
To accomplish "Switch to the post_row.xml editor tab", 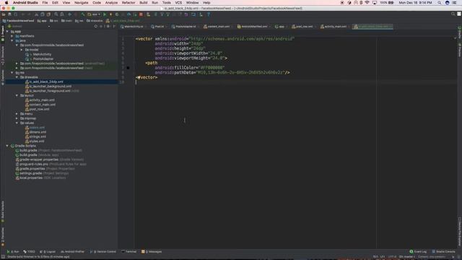I will [304, 27].
